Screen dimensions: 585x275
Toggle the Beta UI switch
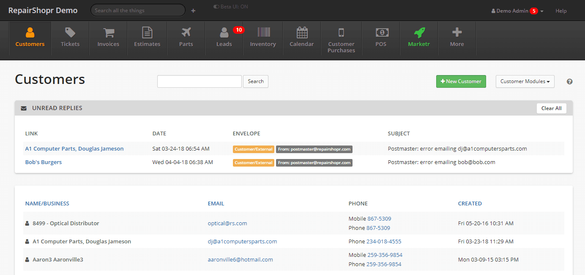click(216, 7)
